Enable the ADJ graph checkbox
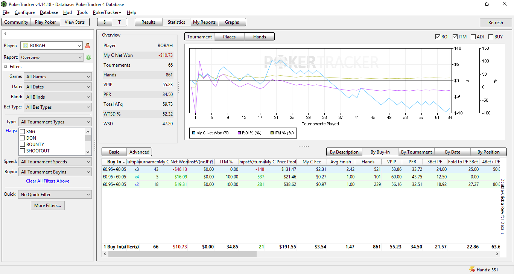This screenshot has width=514, height=274. [x=473, y=37]
